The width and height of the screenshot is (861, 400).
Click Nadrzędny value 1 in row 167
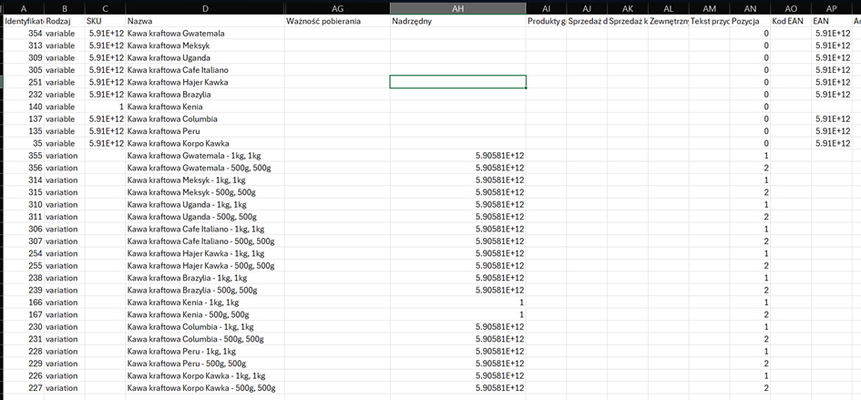tap(458, 315)
